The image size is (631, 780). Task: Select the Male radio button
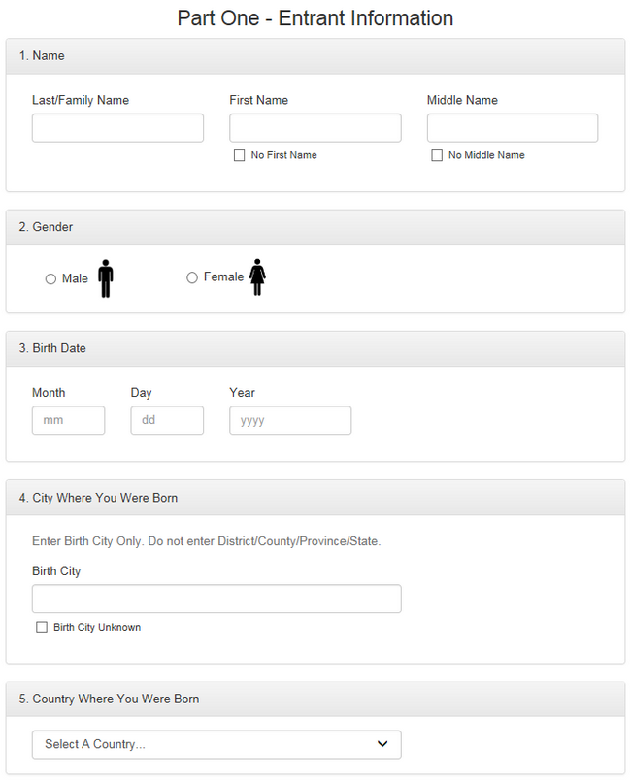click(x=50, y=279)
